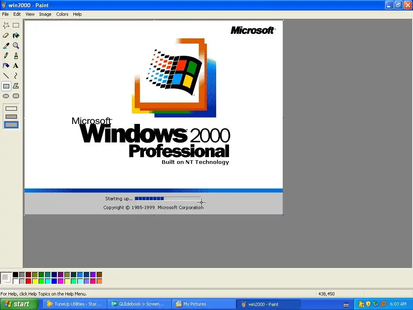Pick the cyan color swatch

(x=48, y=281)
